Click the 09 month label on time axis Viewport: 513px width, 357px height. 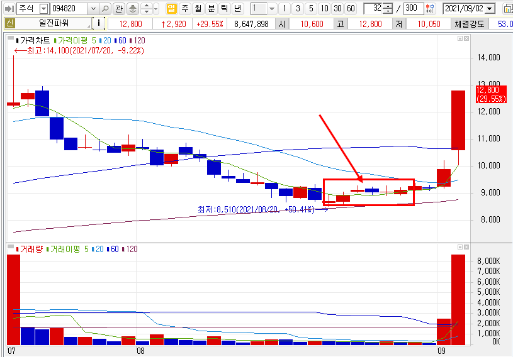pos(441,351)
